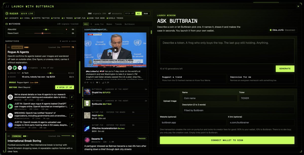Open the Effective Accelerationism coin thumbnail
Image resolution: width=304 pixels, height=155 pixels.
(87, 128)
